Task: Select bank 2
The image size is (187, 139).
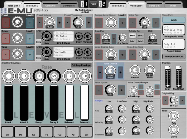Action: coord(102,4)
